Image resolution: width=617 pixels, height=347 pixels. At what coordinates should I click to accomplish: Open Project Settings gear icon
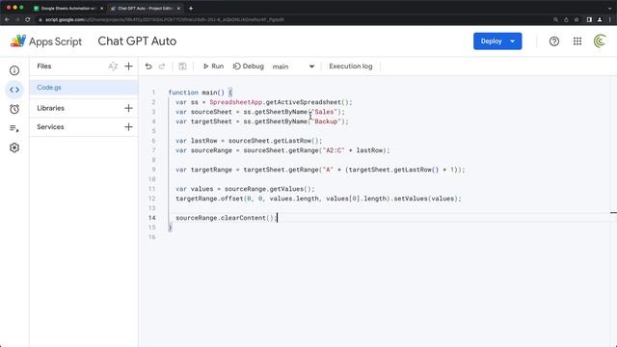click(x=14, y=147)
